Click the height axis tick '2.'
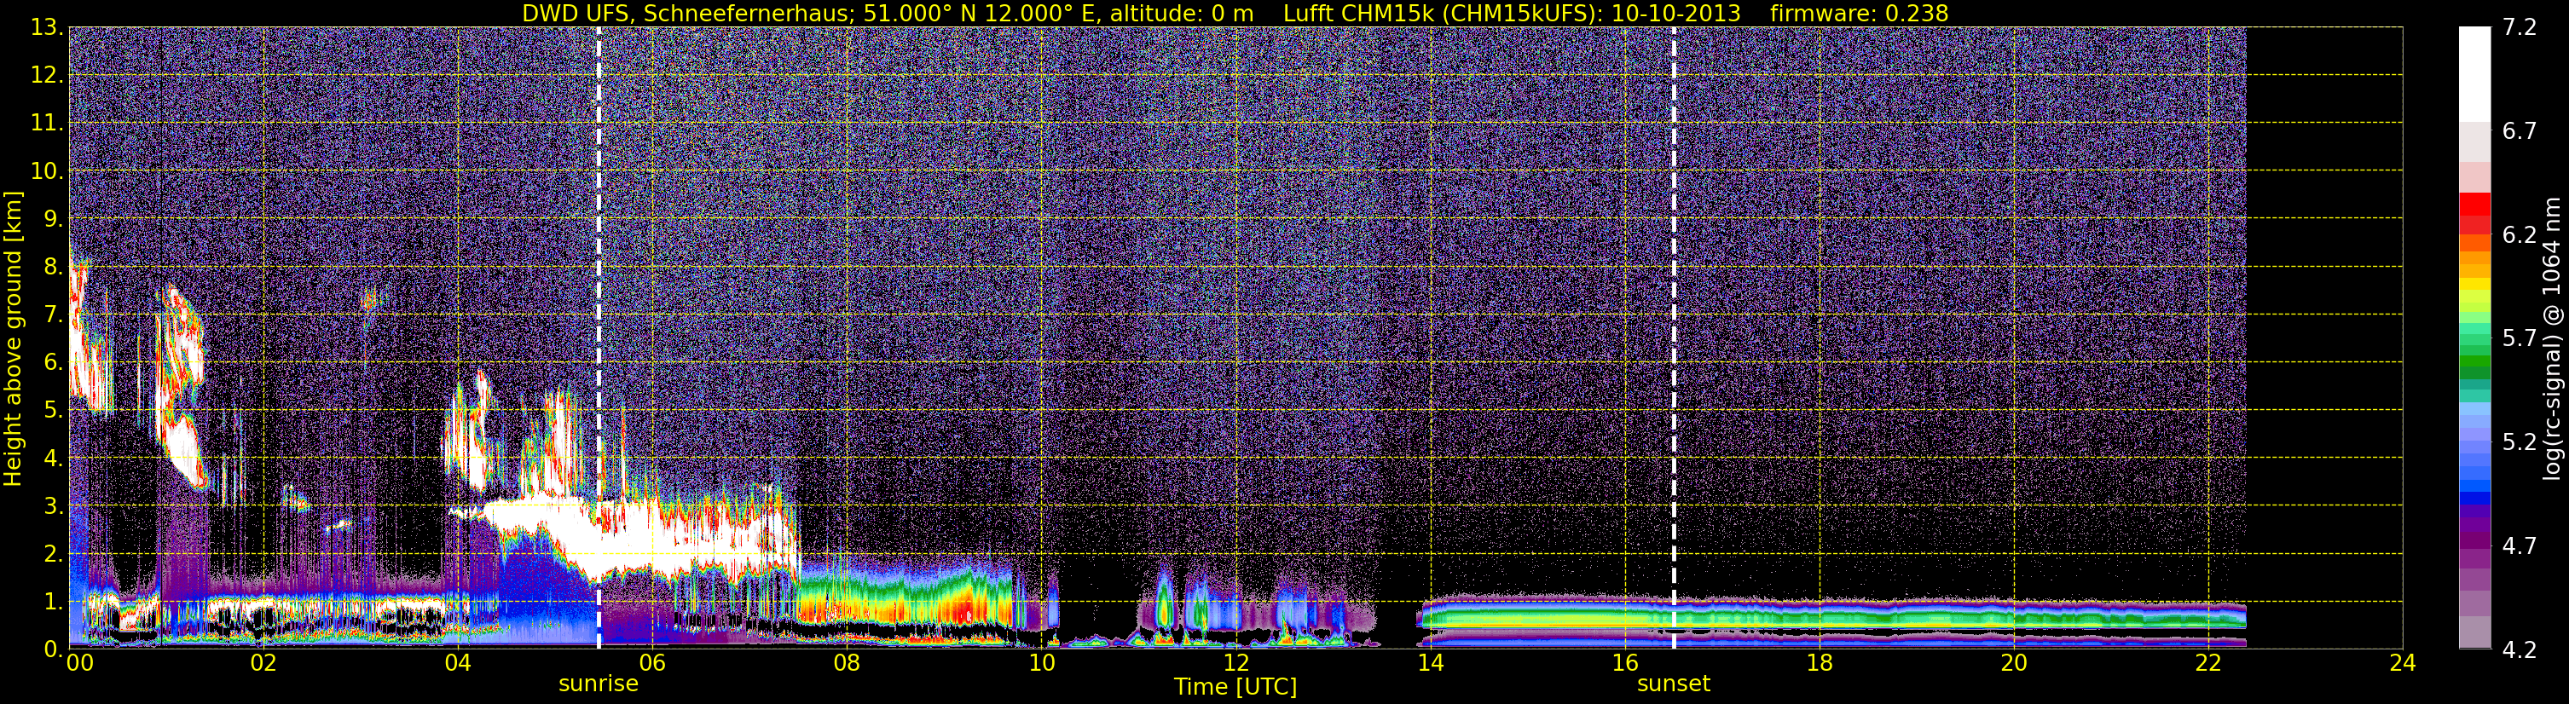The width and height of the screenshot is (2569, 704). 52,553
